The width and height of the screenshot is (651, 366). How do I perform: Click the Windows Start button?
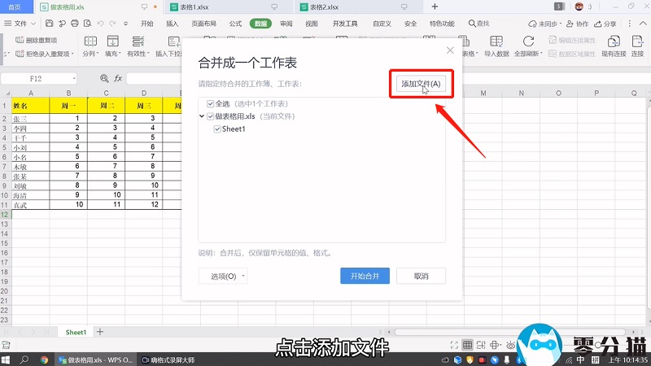pyautogui.click(x=8, y=359)
